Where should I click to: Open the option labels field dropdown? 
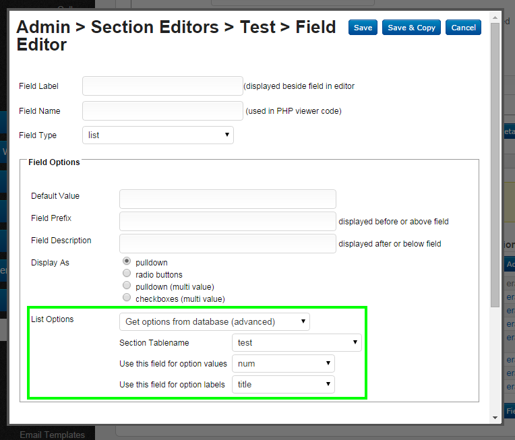point(283,385)
